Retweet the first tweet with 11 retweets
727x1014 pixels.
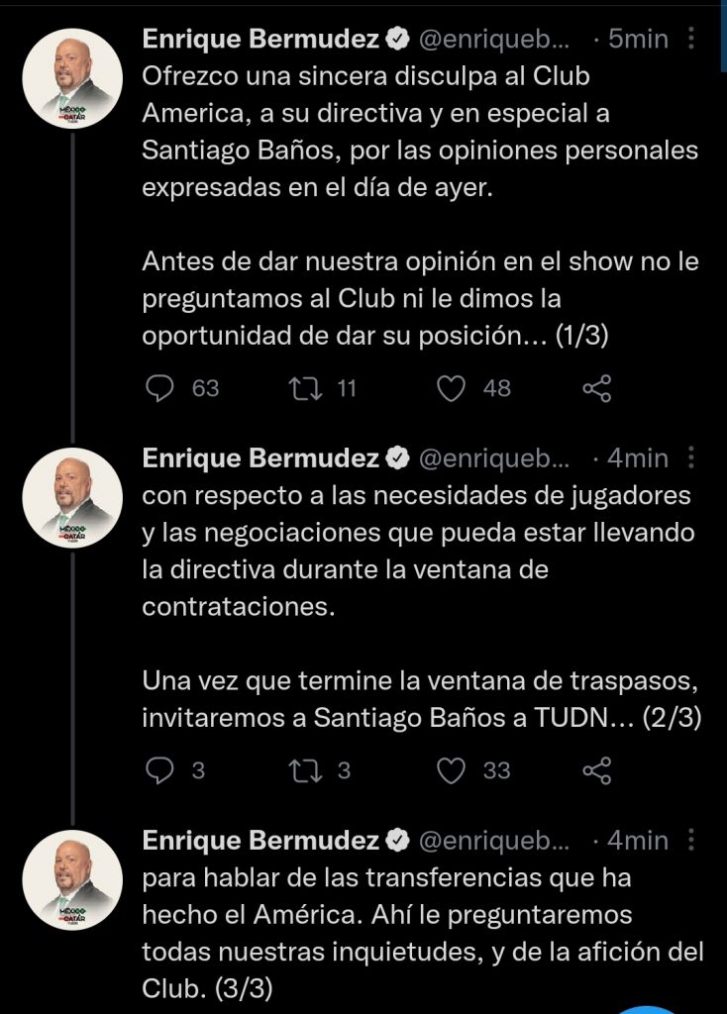coord(297,388)
